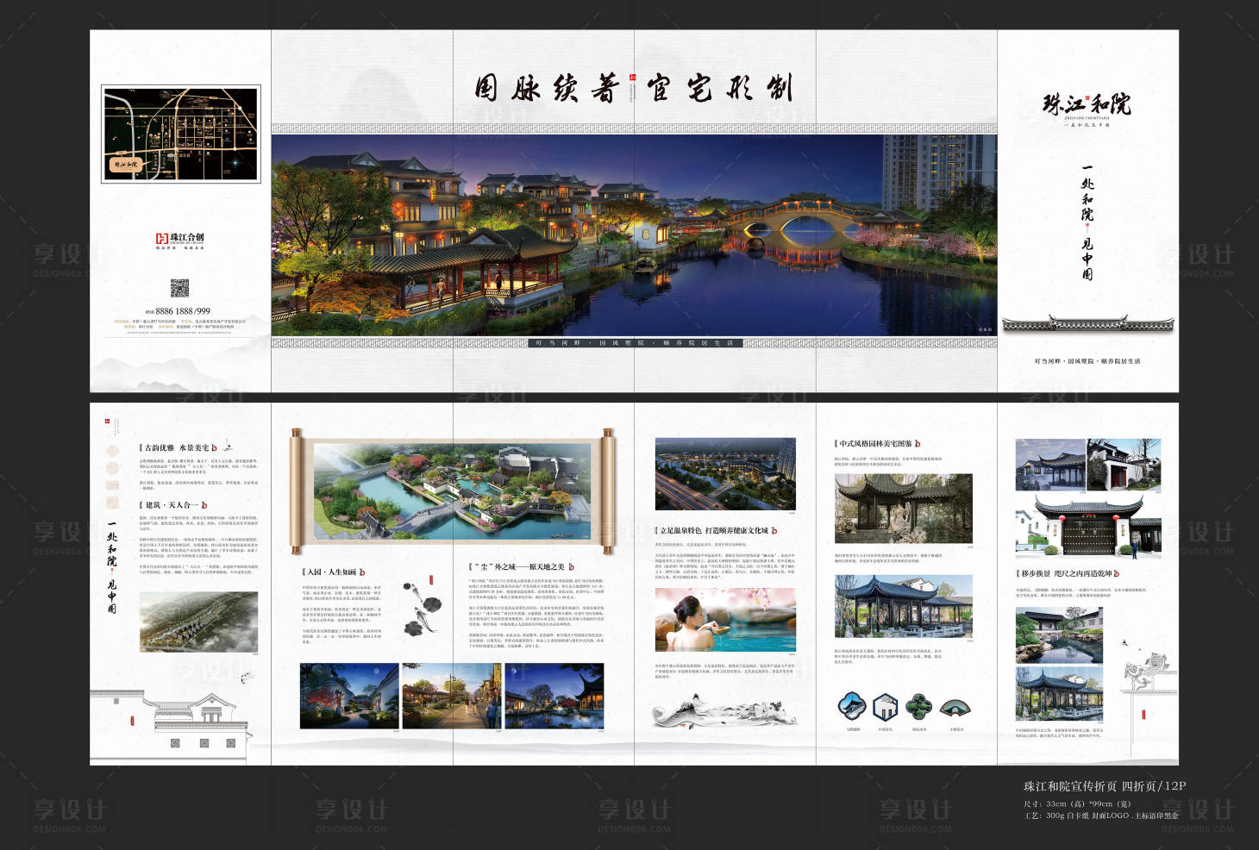Click the black location map thumbnail
Screen dimensions: 1259x850
tap(181, 134)
